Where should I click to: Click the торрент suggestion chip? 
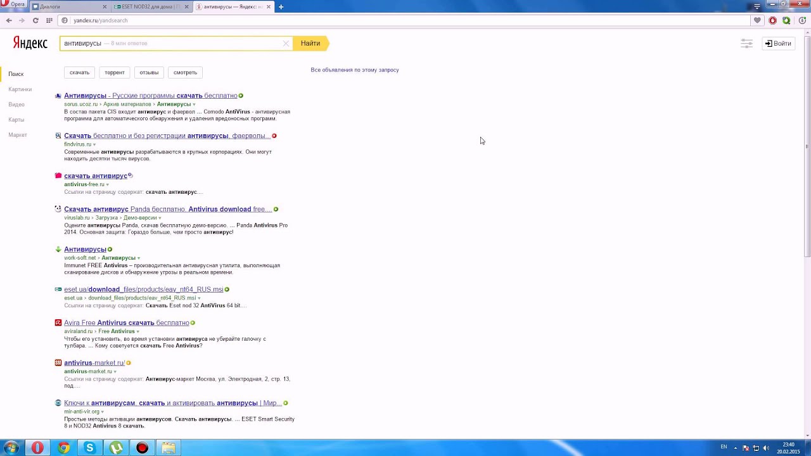115,72
